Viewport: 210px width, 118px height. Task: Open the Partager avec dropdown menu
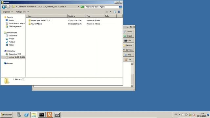pyautogui.click(x=22, y=12)
